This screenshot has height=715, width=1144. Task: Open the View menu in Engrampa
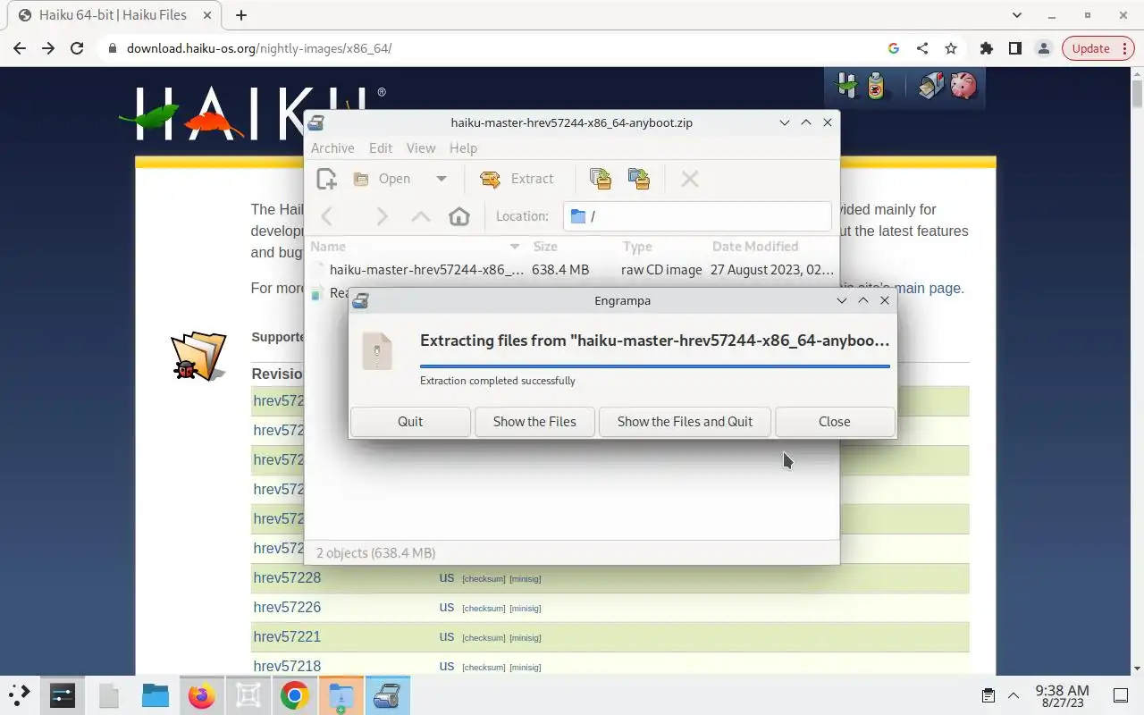(x=421, y=148)
